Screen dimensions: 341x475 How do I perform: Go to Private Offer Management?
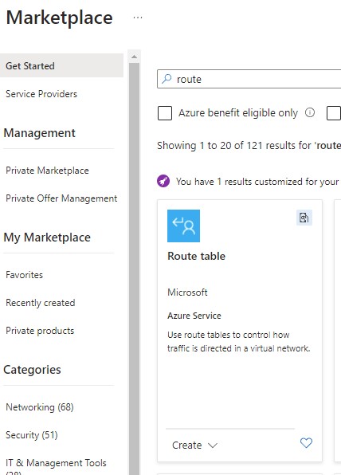tap(61, 198)
